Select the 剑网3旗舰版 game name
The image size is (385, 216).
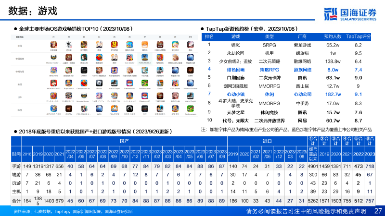[235, 86]
